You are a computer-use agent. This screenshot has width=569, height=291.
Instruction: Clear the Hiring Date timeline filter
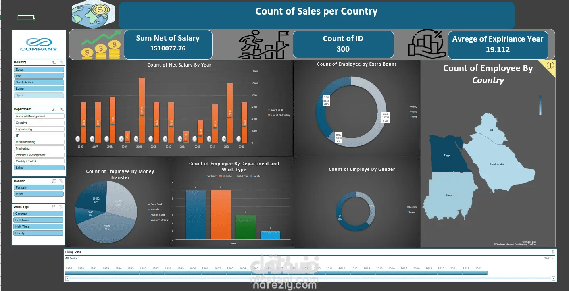click(553, 252)
